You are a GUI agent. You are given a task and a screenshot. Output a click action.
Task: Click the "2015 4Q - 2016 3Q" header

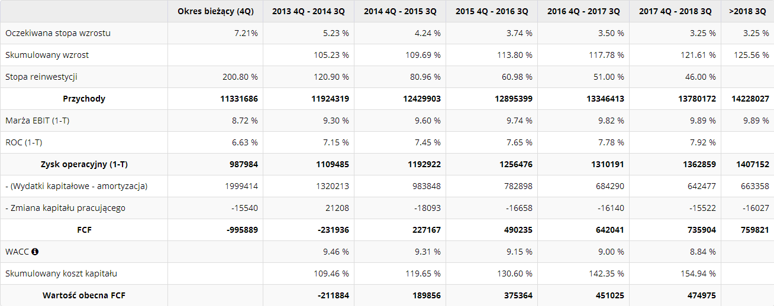click(x=492, y=11)
